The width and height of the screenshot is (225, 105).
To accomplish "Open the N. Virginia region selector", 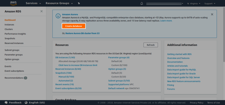I will 194,4.
